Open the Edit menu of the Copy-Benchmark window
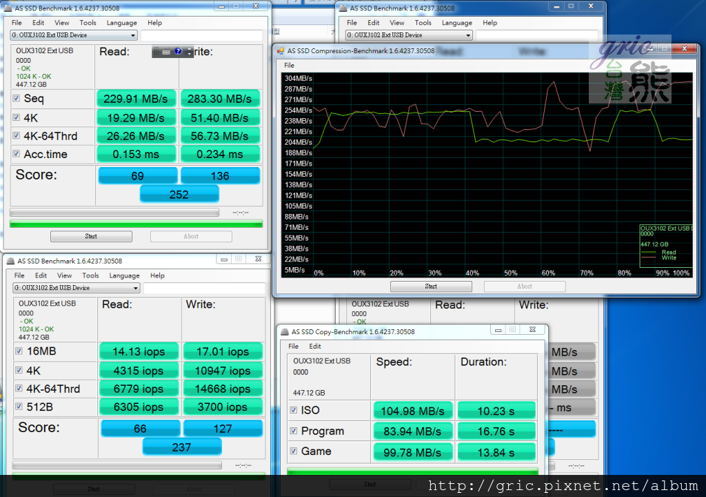 pyautogui.click(x=315, y=347)
